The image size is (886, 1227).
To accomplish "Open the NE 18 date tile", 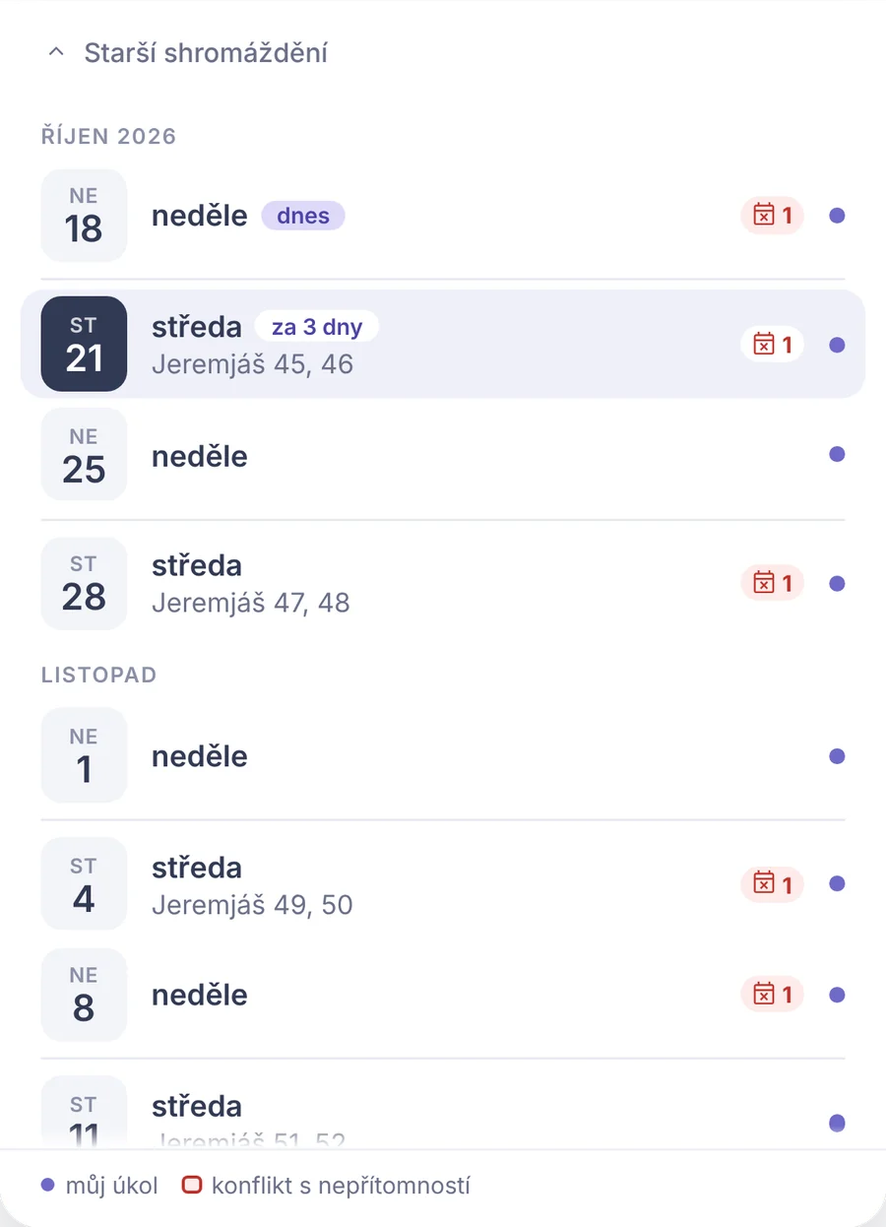I will 84,216.
